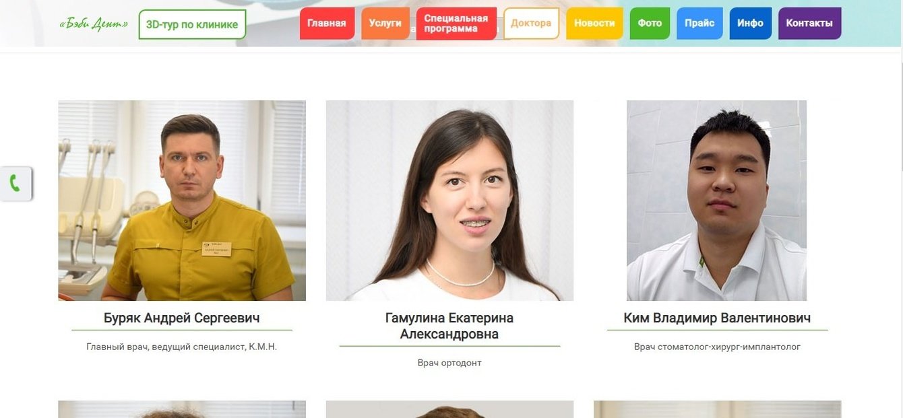This screenshot has height=418, width=903.
Task: Open Ким Владимир Валентинович name link
Action: coord(717,318)
